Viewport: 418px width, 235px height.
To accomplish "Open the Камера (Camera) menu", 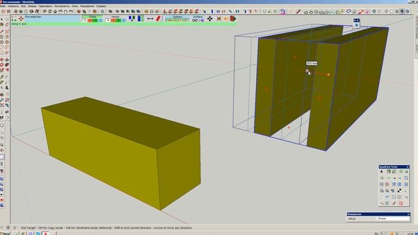I will pyautogui.click(x=32, y=6).
